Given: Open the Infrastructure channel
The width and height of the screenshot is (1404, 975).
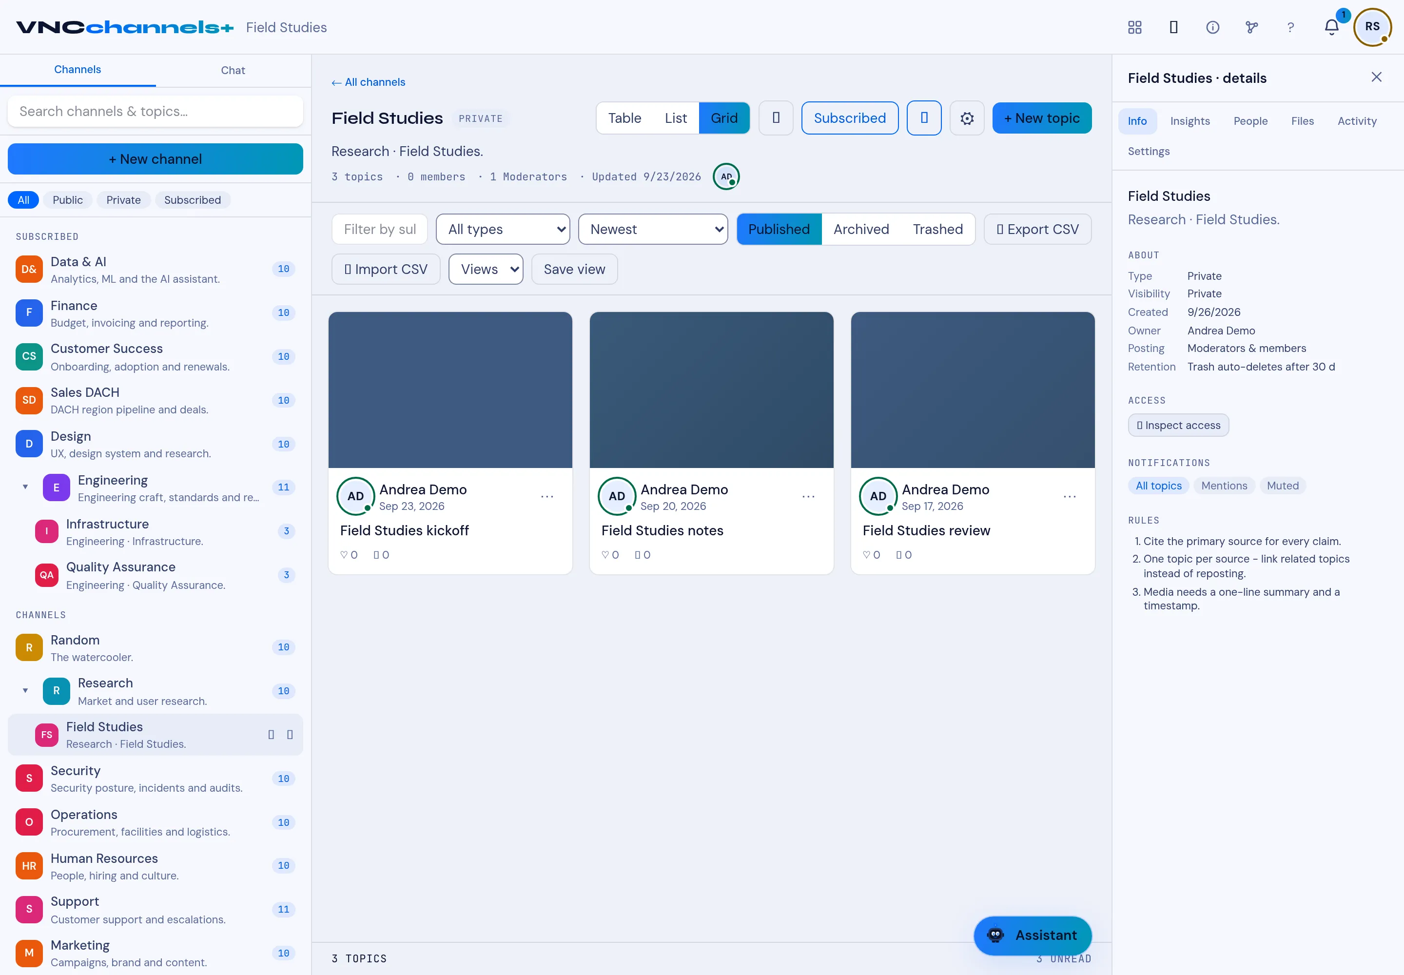Looking at the screenshot, I should tap(156, 531).
